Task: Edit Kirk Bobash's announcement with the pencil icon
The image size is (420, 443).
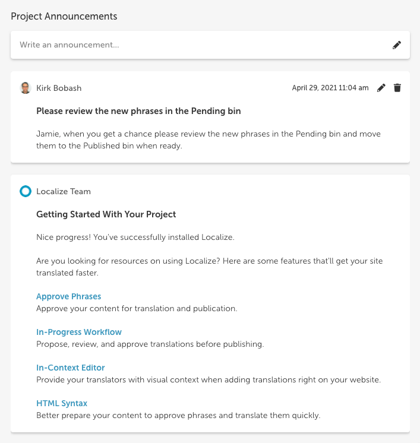Action: point(381,88)
